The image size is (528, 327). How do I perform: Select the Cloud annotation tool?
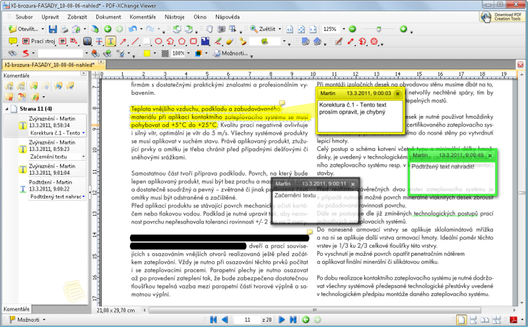(x=193, y=42)
